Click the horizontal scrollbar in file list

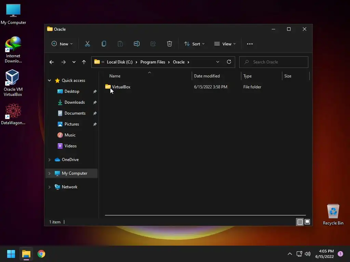coord(205,215)
